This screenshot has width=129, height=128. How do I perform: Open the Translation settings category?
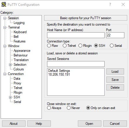(x=21, y=60)
